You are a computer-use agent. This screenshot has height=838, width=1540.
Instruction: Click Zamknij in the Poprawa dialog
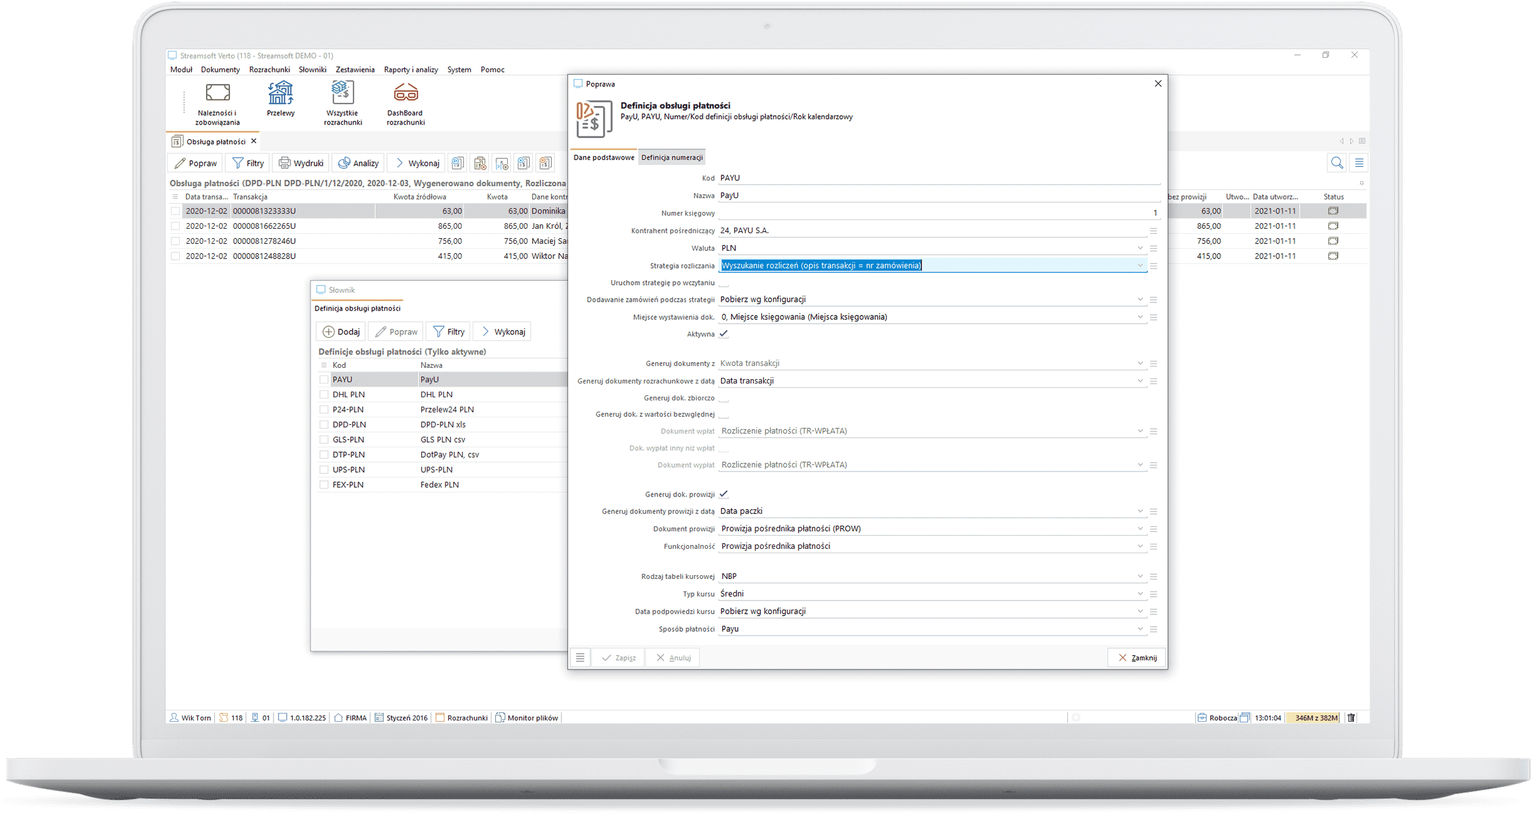pyautogui.click(x=1137, y=658)
